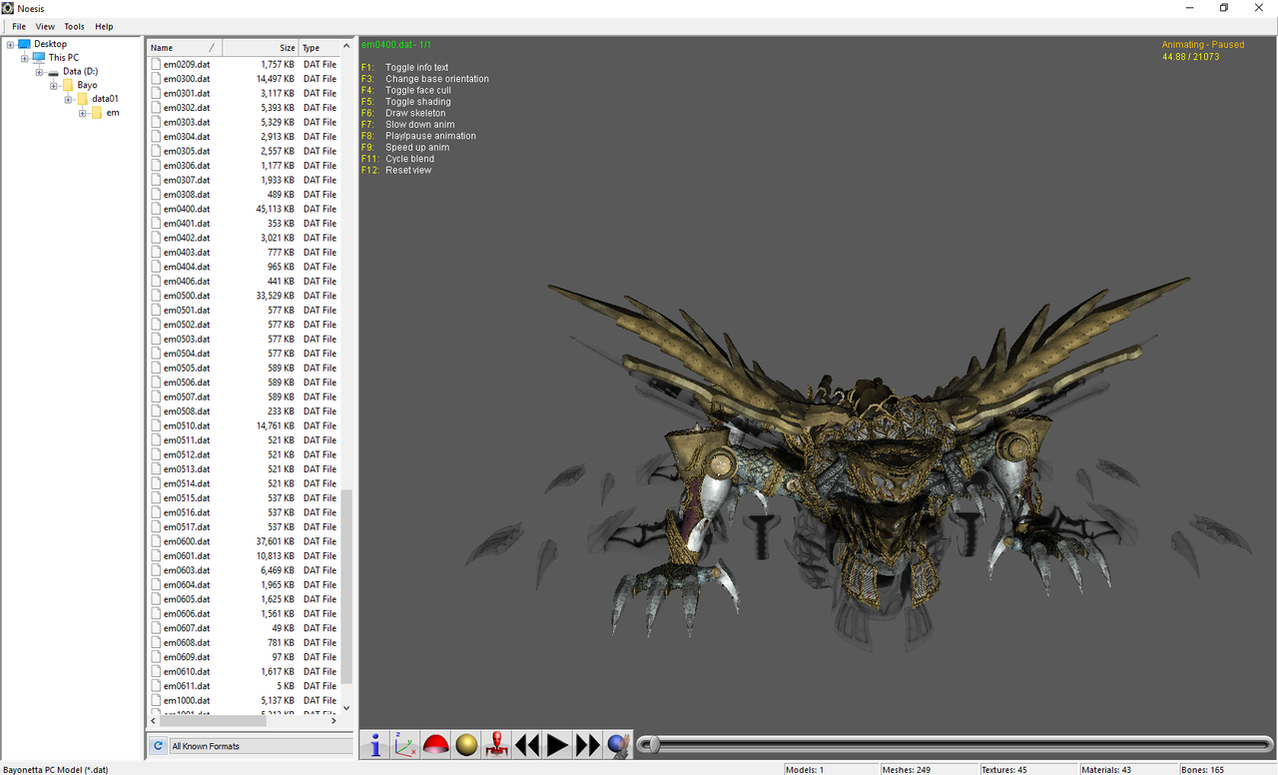Click the blue info icon in viewer toolbar
This screenshot has width=1278, height=775.
[x=375, y=744]
